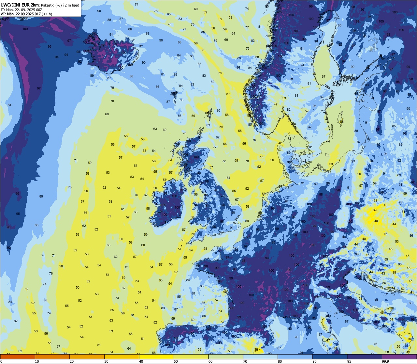This screenshot has height=364, width=417.
Task: Click the '60' tick label on the legend
Action: pos(210,361)
